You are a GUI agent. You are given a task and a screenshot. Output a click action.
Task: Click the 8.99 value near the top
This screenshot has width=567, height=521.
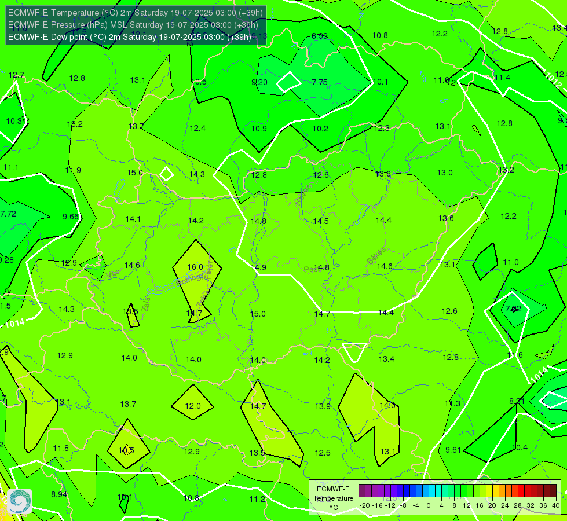(320, 36)
